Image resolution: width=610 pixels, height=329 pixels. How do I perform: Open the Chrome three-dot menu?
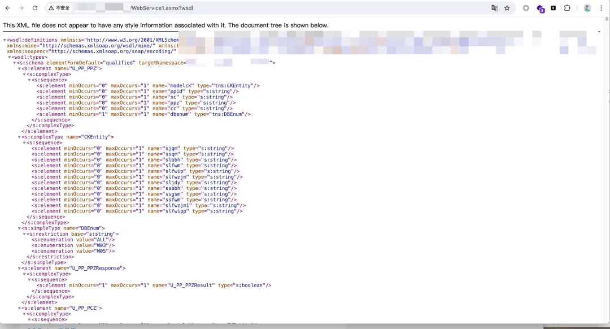pos(601,8)
